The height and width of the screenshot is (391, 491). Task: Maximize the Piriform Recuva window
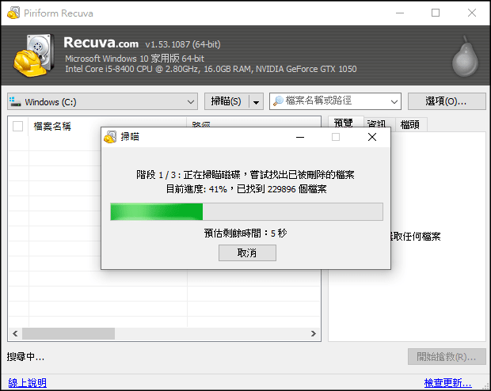pos(436,13)
